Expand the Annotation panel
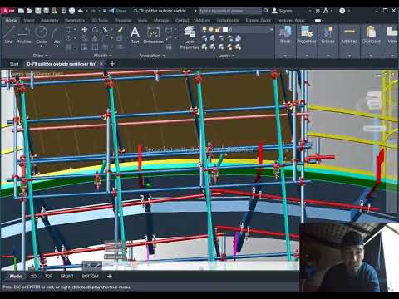The height and width of the screenshot is (299, 399). coord(152,56)
